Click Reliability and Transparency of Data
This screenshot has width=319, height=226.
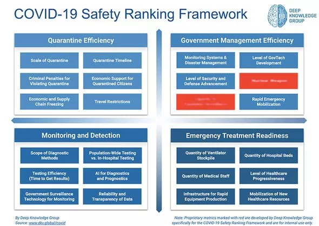point(112,196)
